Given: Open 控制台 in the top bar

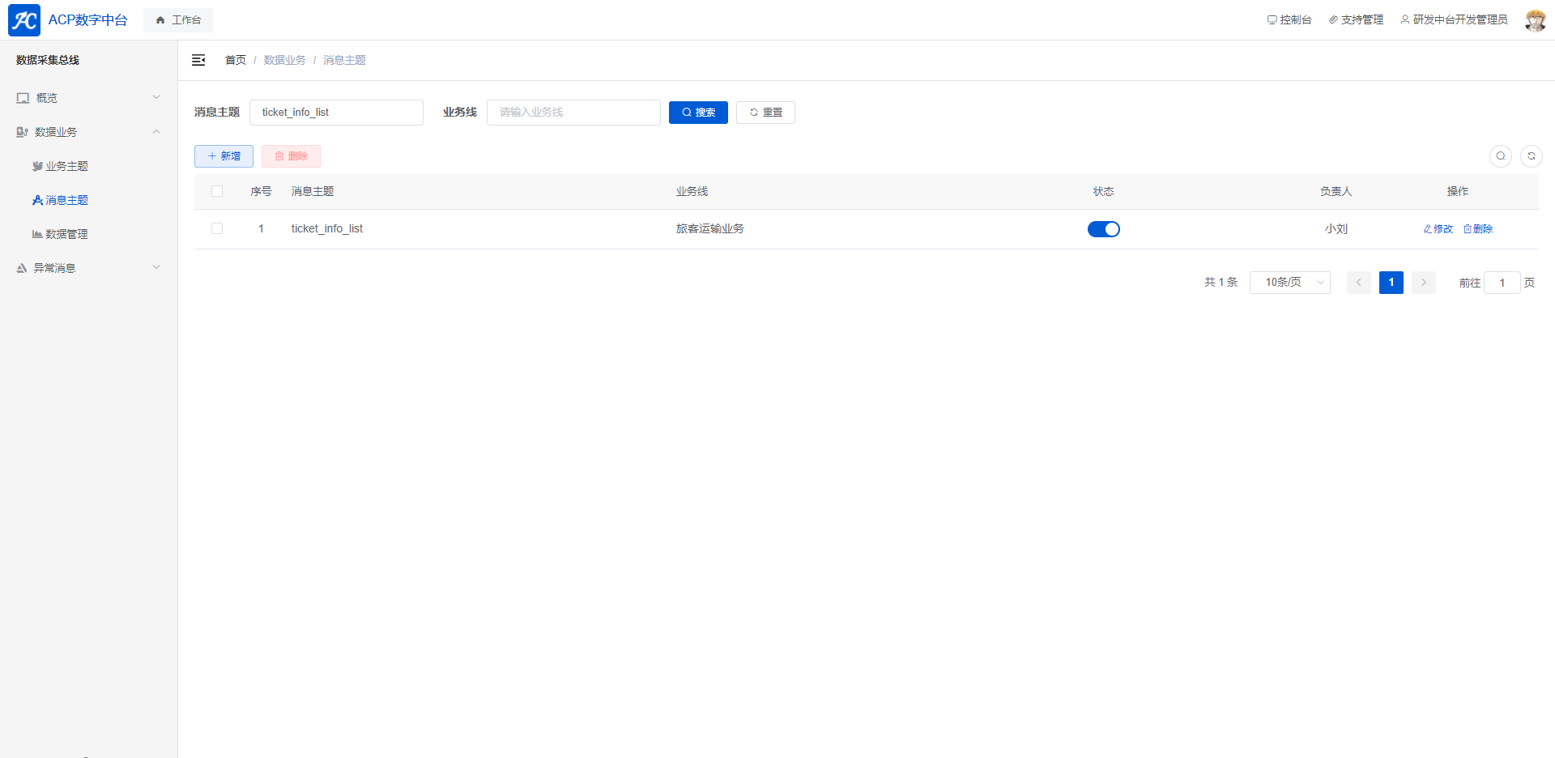Looking at the screenshot, I should point(1289,20).
